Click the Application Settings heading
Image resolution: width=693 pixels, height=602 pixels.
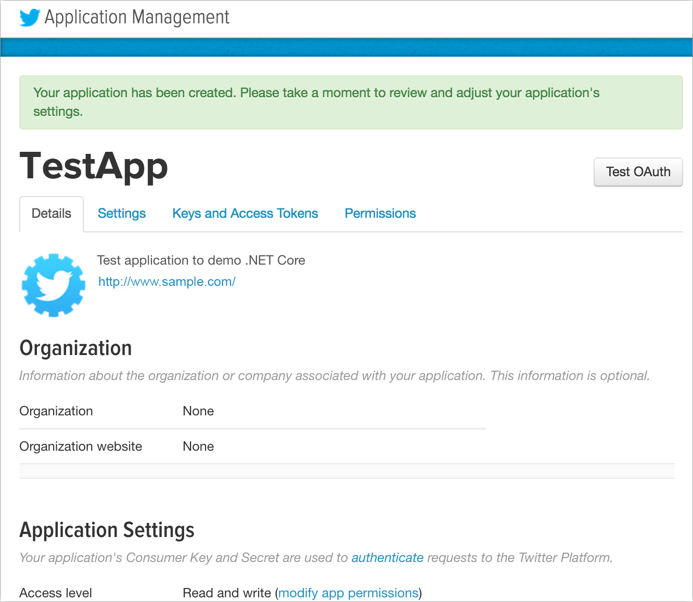point(107,530)
